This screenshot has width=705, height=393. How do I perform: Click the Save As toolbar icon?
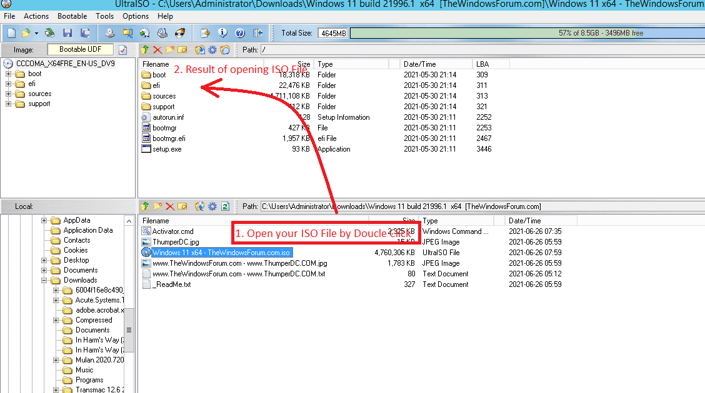coord(85,32)
